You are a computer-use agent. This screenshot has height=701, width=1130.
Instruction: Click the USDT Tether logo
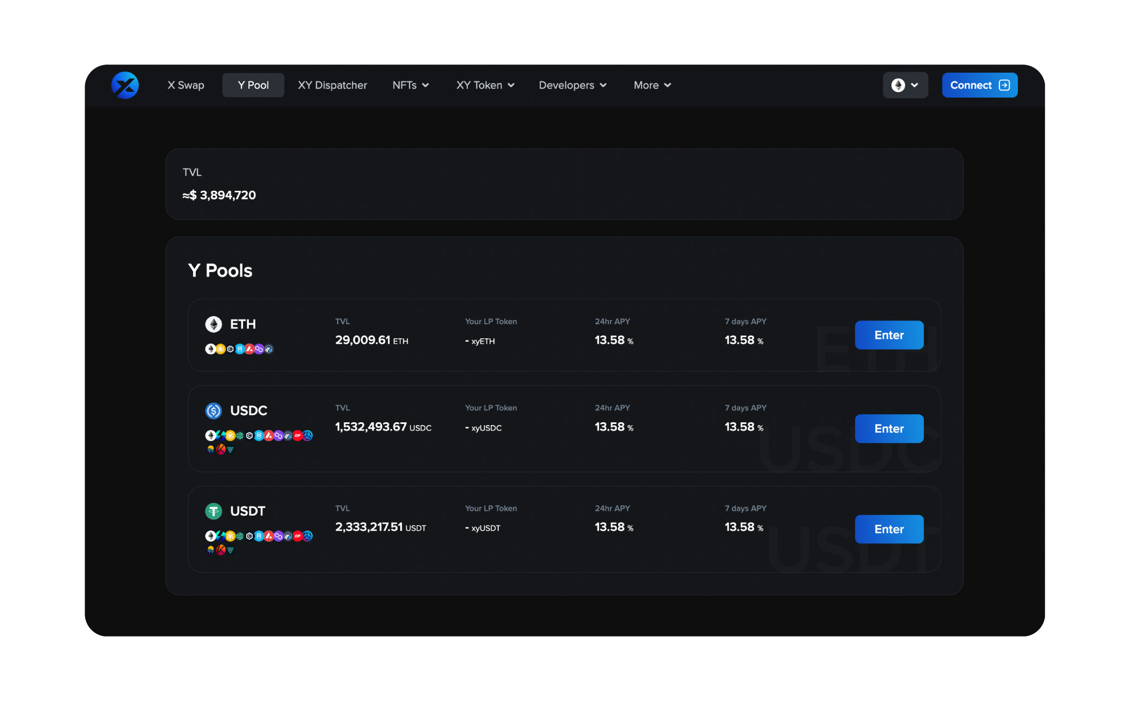(x=214, y=511)
